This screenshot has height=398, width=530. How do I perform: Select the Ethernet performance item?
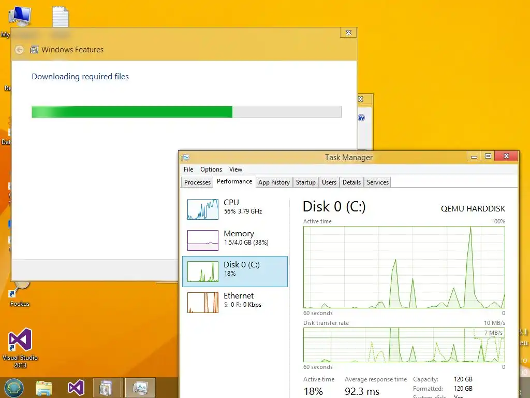(235, 302)
